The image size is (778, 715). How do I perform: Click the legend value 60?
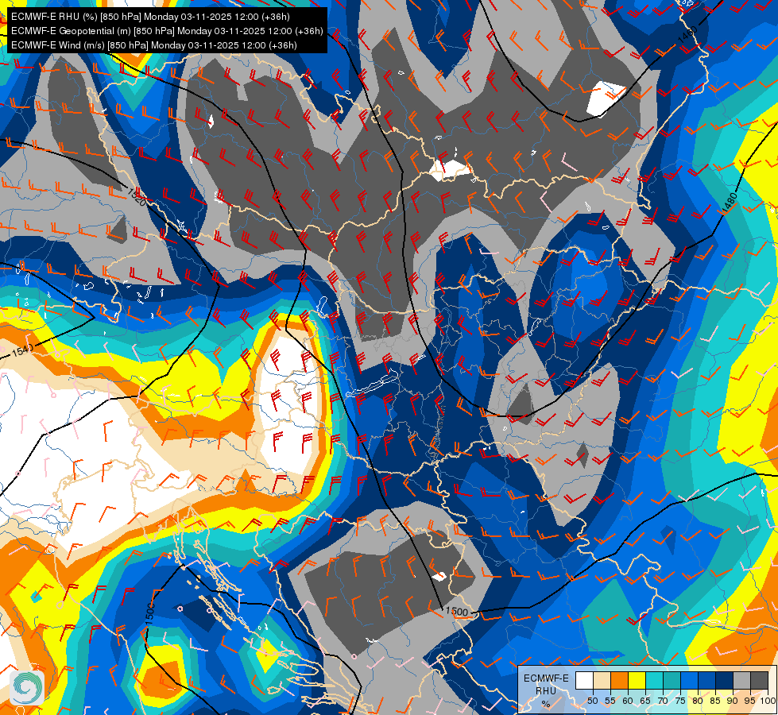(x=628, y=701)
